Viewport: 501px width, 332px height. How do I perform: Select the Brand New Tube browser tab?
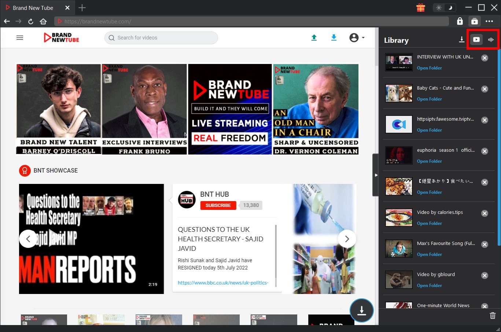click(x=33, y=7)
